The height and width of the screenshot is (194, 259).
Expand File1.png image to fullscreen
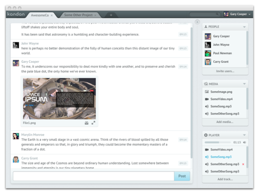click(94, 123)
